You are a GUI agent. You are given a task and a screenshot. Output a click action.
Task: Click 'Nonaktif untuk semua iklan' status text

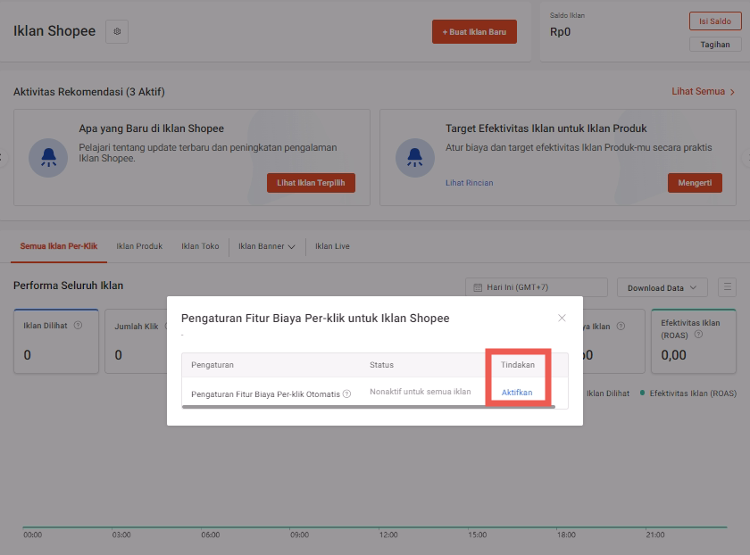(x=420, y=392)
